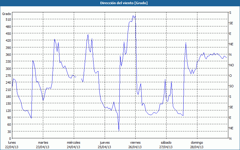The height and width of the screenshot is (150, 240).
Task: Select the 'lunes 22/04/13' date label
Action: point(12,145)
